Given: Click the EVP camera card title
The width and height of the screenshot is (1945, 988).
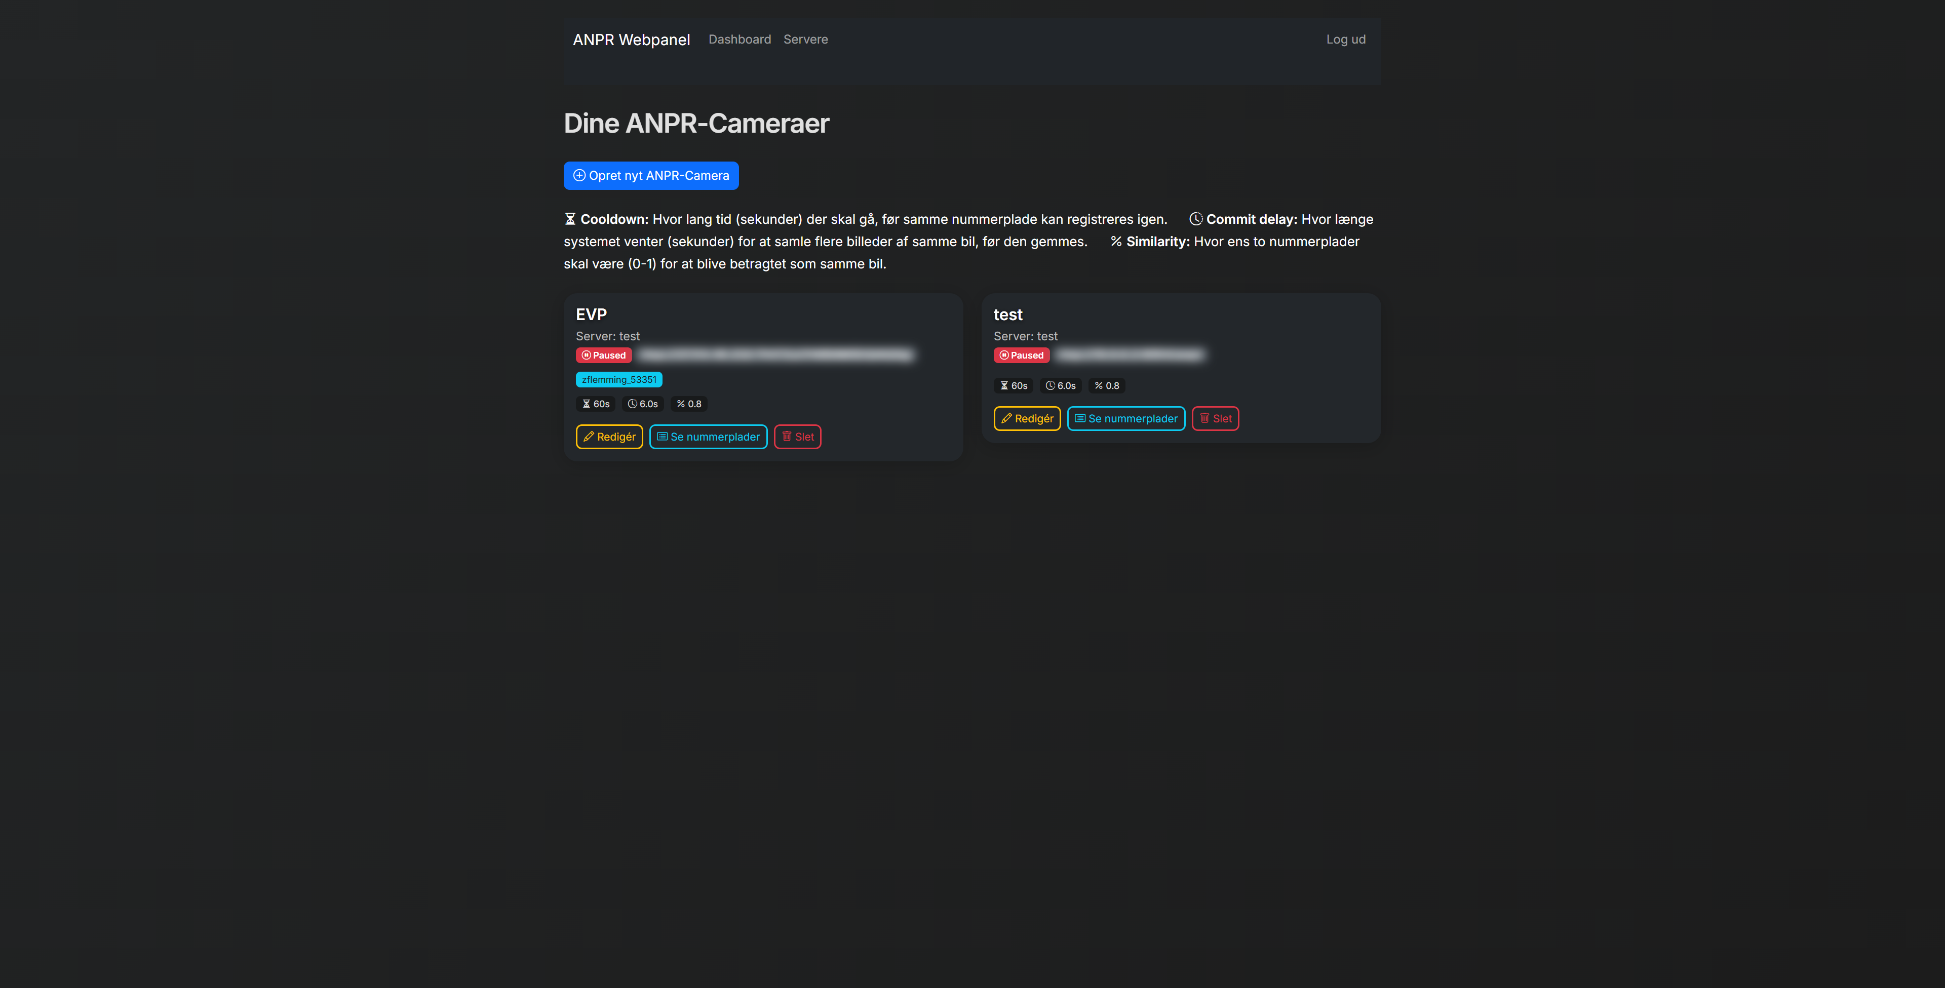Looking at the screenshot, I should point(591,315).
